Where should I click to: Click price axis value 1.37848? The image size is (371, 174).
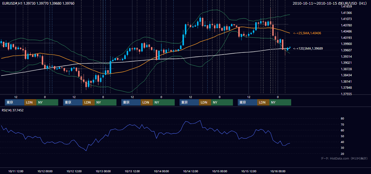[346, 88]
